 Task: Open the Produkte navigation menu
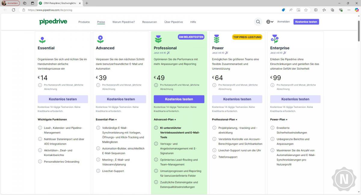(84, 22)
